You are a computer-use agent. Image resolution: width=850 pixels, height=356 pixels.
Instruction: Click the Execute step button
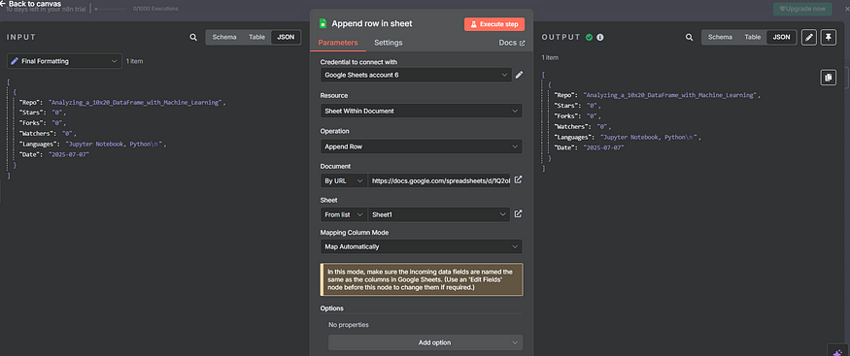pos(494,24)
